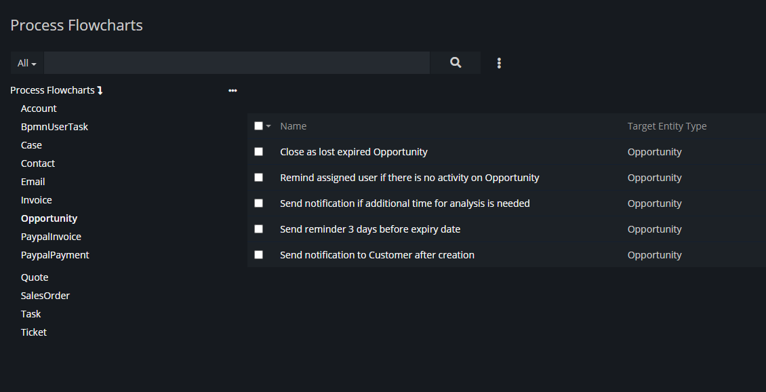
Task: Select the Account category in the tree
Action: tap(39, 109)
